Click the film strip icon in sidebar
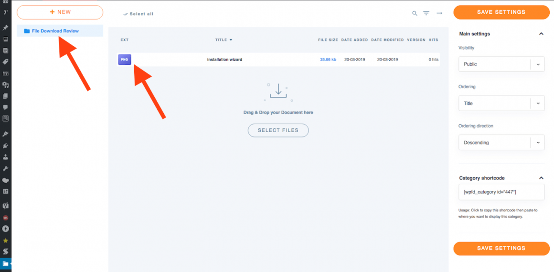This screenshot has height=272, width=554. point(5,73)
